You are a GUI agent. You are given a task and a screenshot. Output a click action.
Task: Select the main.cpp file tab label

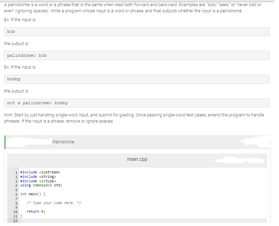[x=137, y=159]
